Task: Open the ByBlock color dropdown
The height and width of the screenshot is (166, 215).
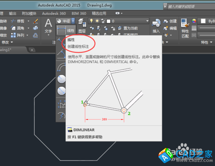Action: coord(207,21)
